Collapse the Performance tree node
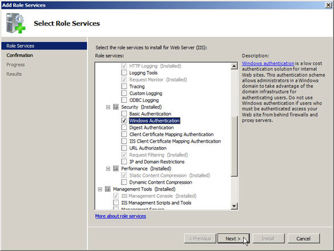This screenshot has width=334, height=251. tap(108, 169)
